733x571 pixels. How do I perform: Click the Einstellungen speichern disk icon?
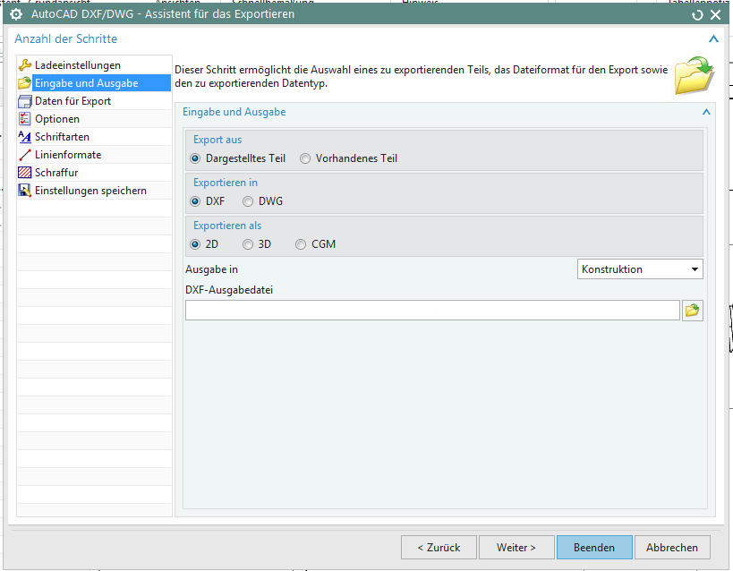24,191
